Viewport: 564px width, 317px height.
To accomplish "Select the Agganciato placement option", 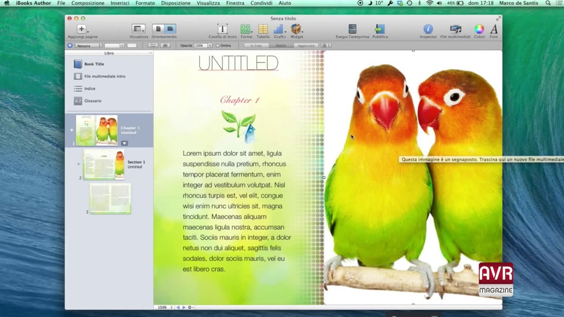I will [306, 45].
